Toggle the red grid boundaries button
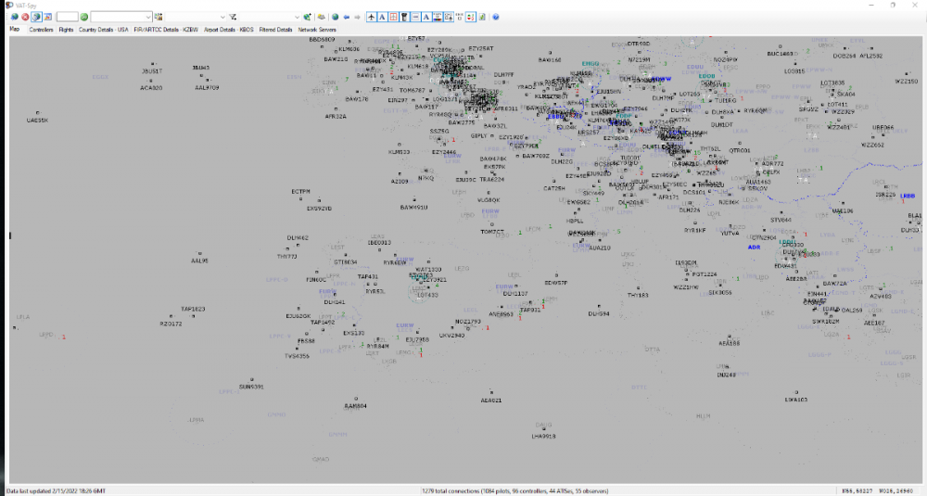The height and width of the screenshot is (496, 927). (393, 17)
